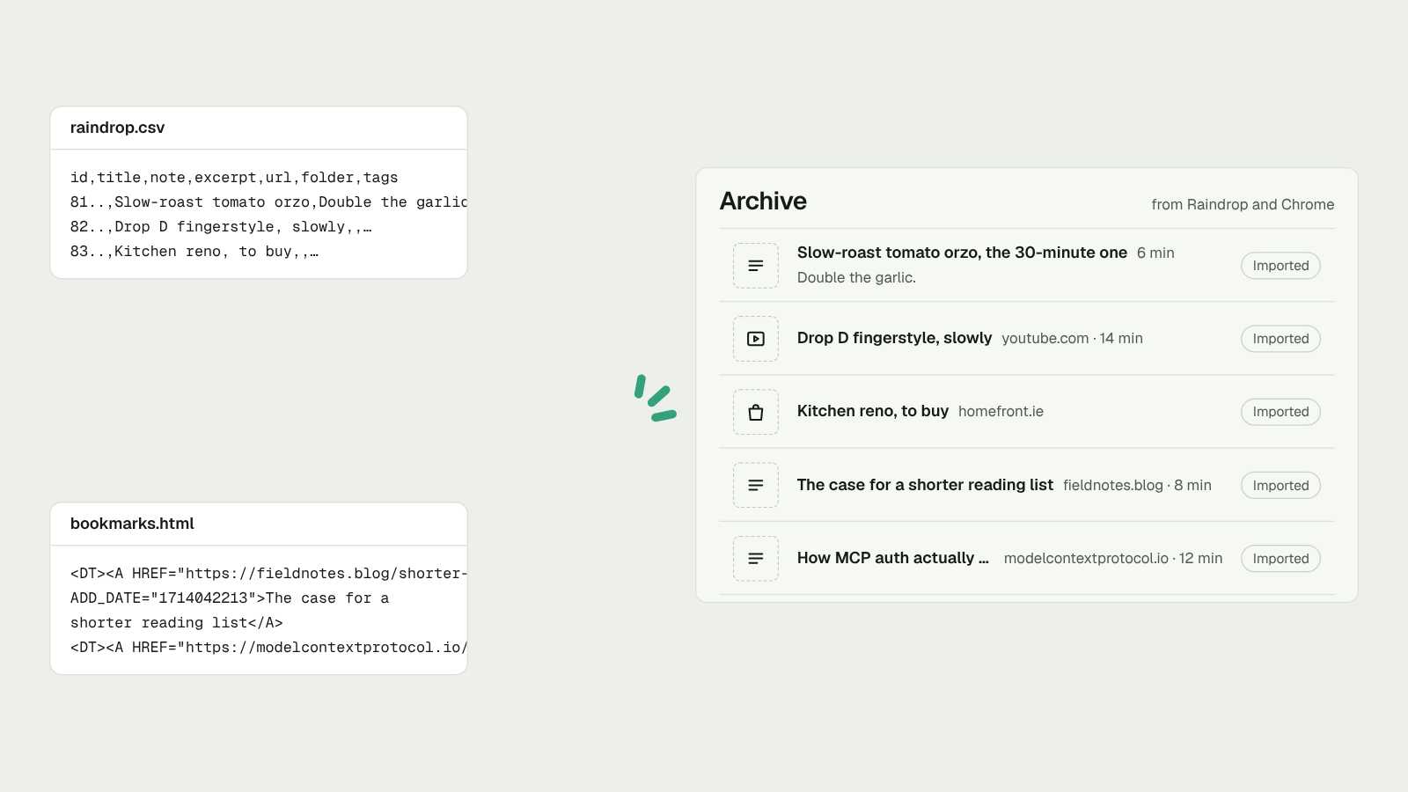Click the shopping bag icon for Kitchen reno
This screenshot has width=1408, height=792.
click(x=756, y=412)
